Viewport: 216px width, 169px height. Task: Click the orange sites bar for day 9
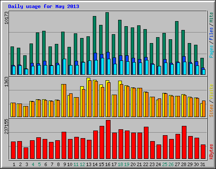pos(65,101)
